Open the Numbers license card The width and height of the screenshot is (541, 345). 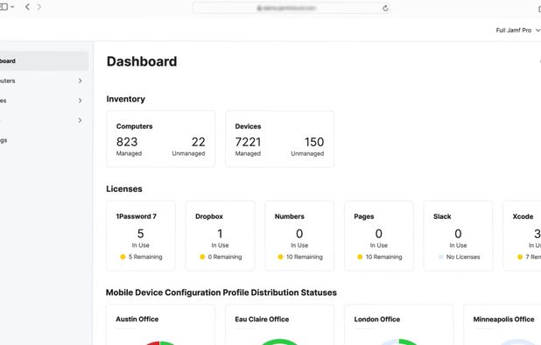tap(299, 236)
